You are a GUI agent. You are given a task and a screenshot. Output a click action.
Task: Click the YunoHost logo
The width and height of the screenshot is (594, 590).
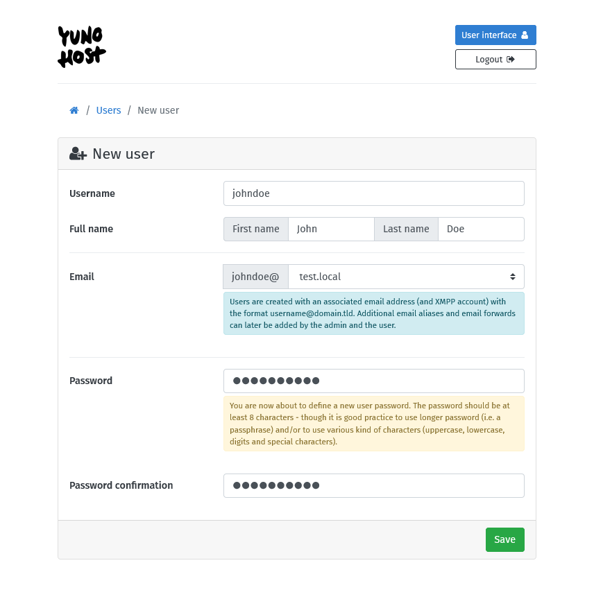coord(81,46)
